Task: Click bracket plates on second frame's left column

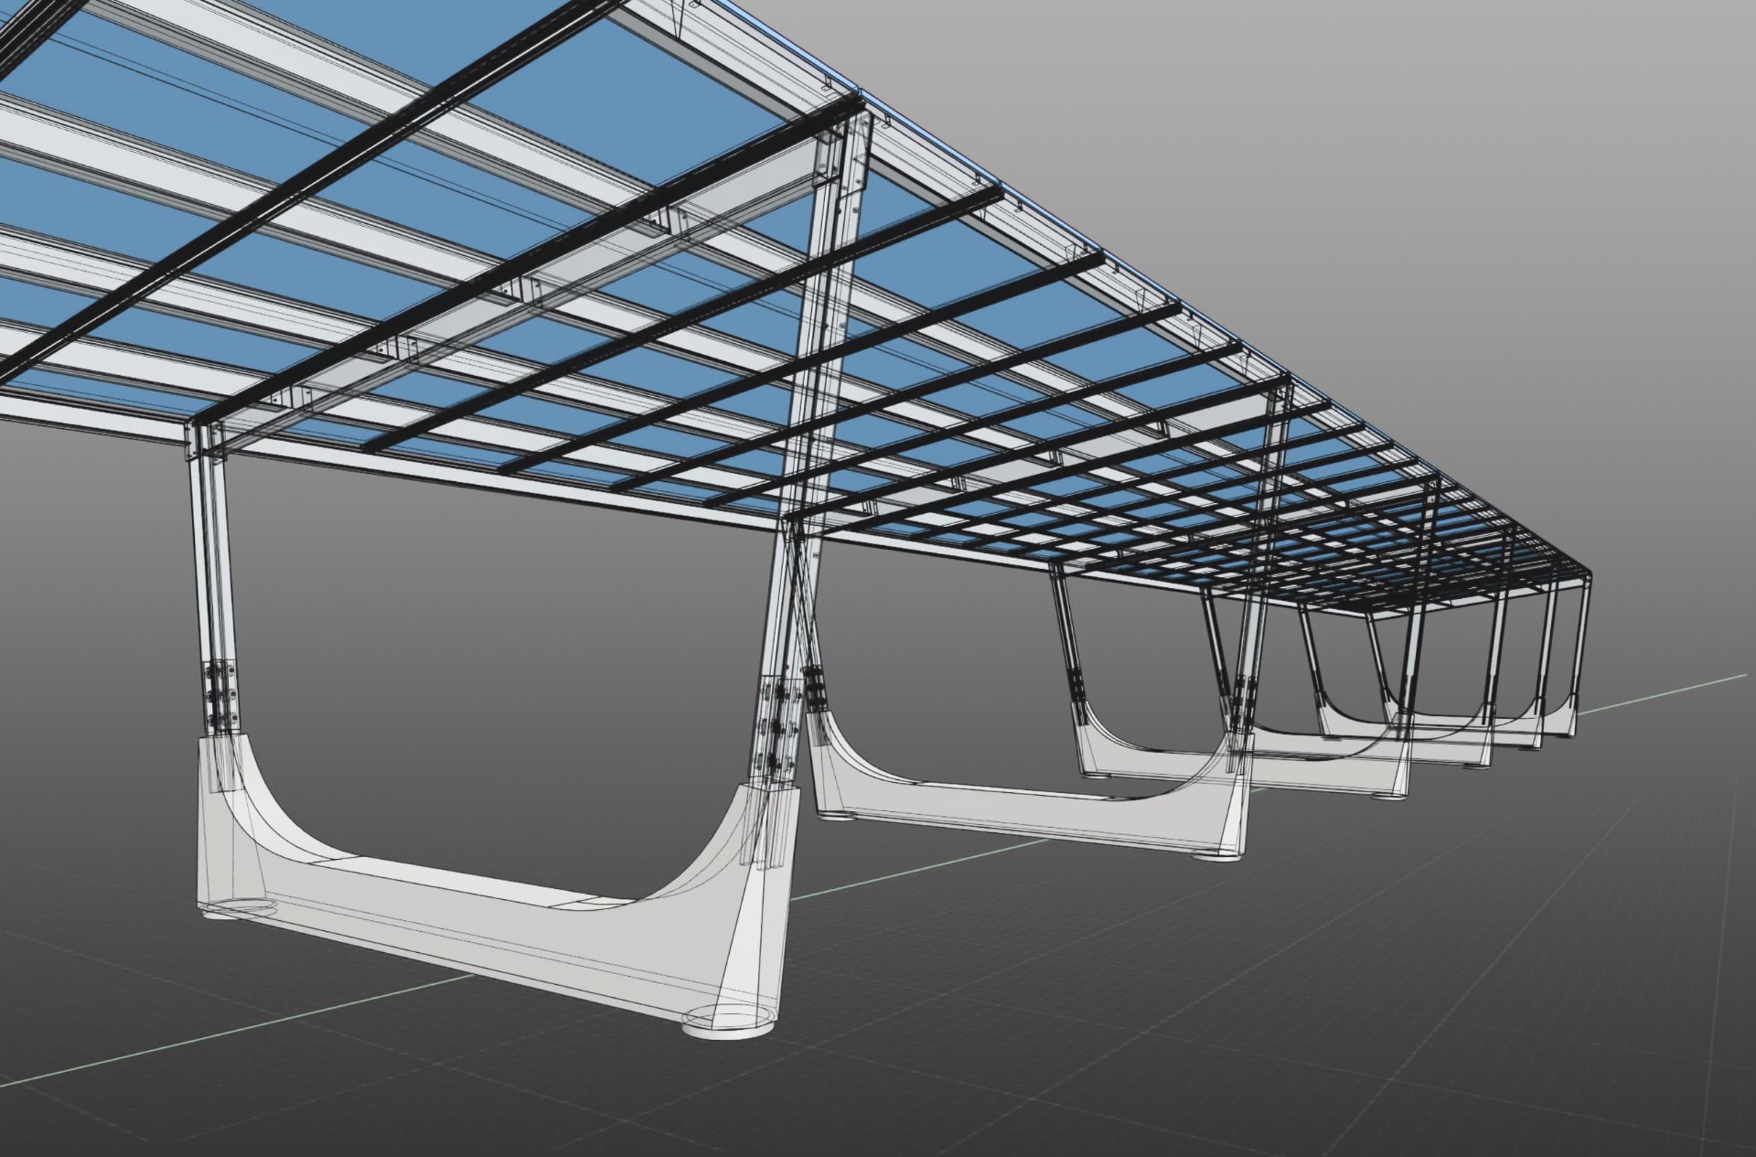Action: 814,686
